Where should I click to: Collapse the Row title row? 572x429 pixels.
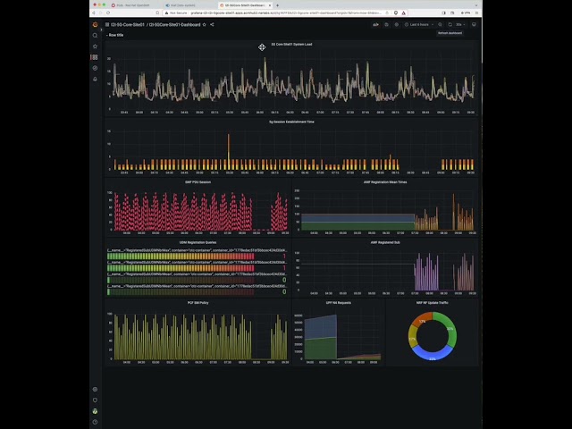(115, 35)
